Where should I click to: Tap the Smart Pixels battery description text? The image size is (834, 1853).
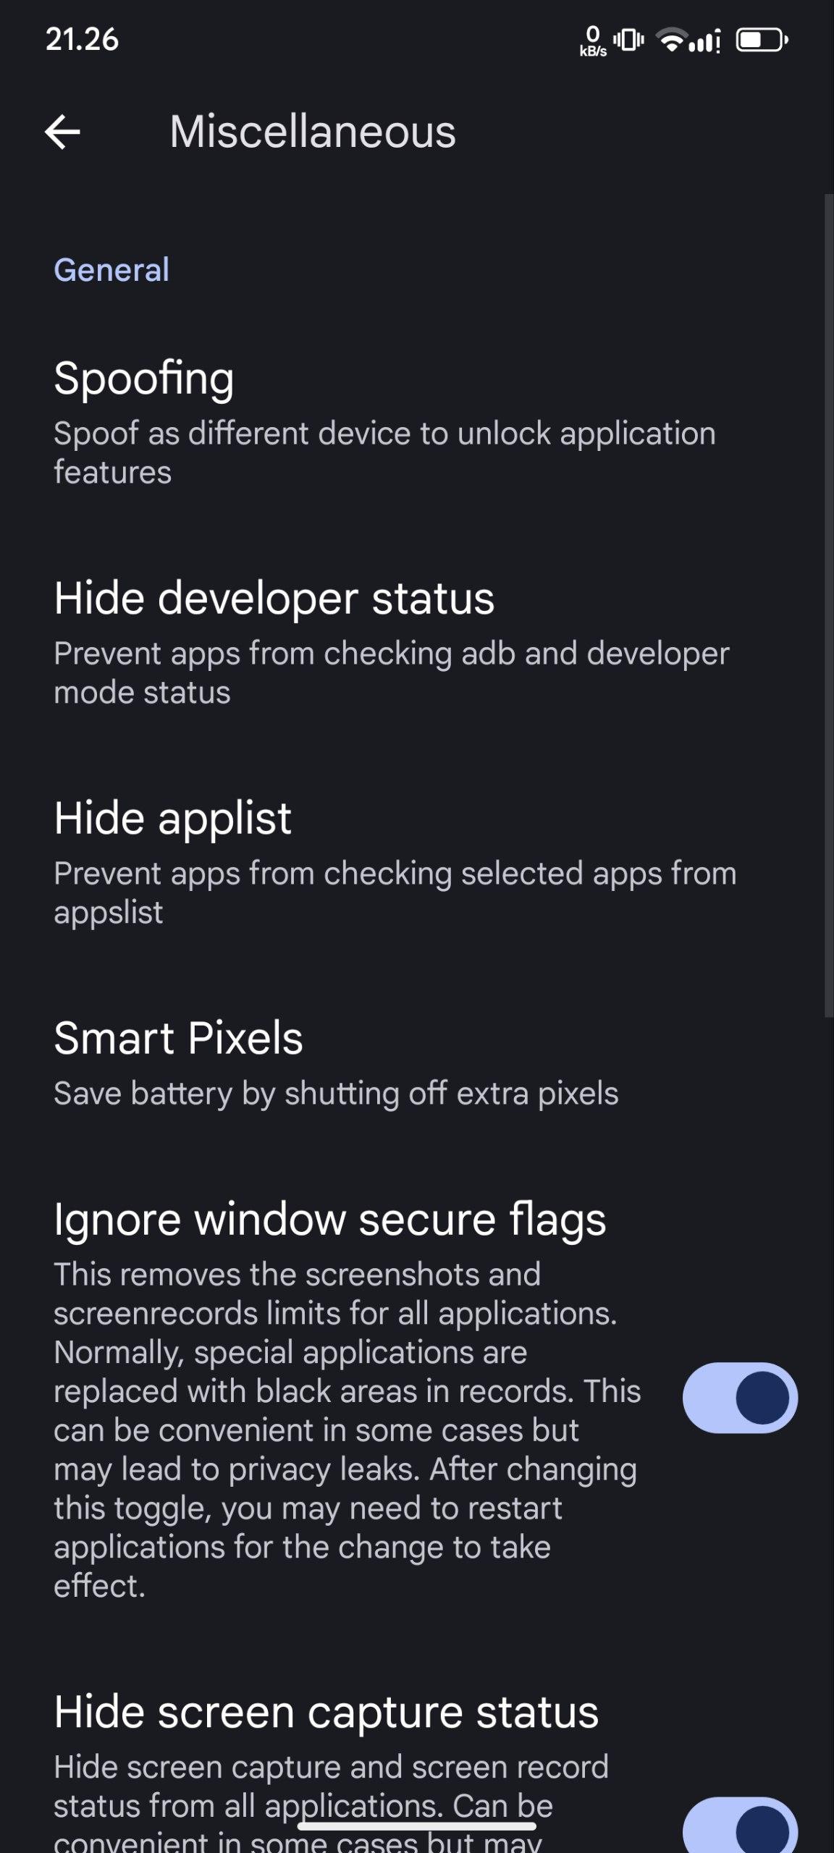coord(336,1093)
